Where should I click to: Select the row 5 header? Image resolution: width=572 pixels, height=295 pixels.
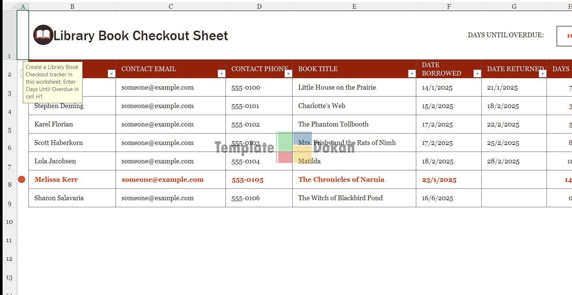(10, 130)
